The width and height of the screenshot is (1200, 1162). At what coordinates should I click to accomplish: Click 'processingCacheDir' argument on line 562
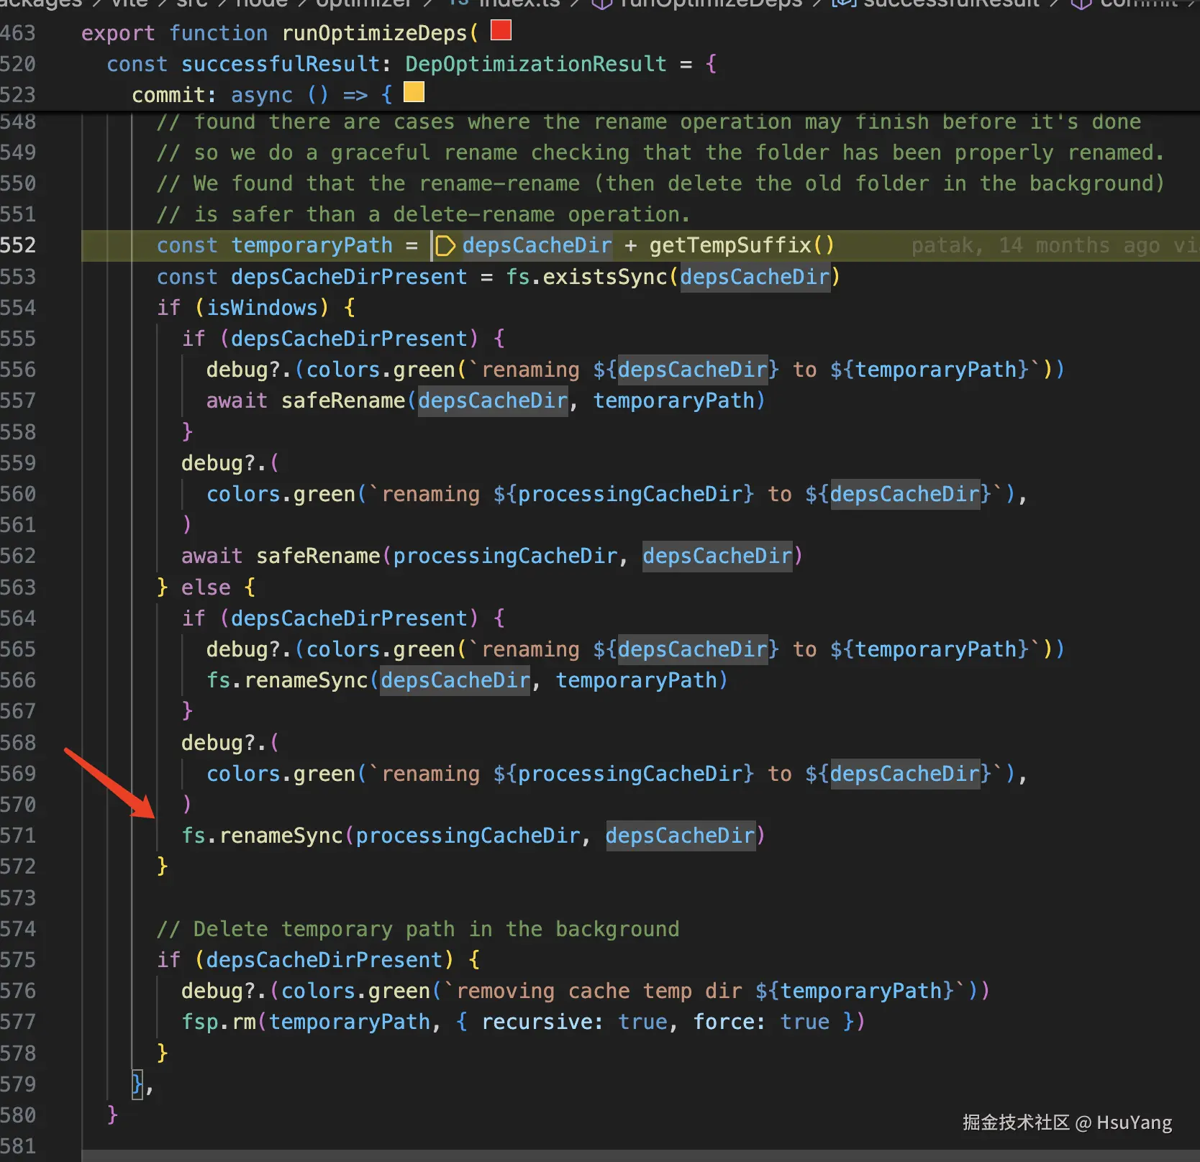pyautogui.click(x=505, y=556)
